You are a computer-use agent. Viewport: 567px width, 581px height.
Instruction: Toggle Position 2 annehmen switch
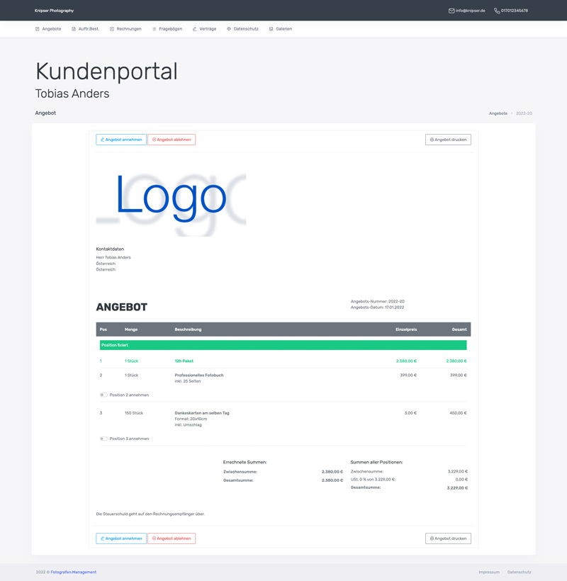[x=103, y=395]
